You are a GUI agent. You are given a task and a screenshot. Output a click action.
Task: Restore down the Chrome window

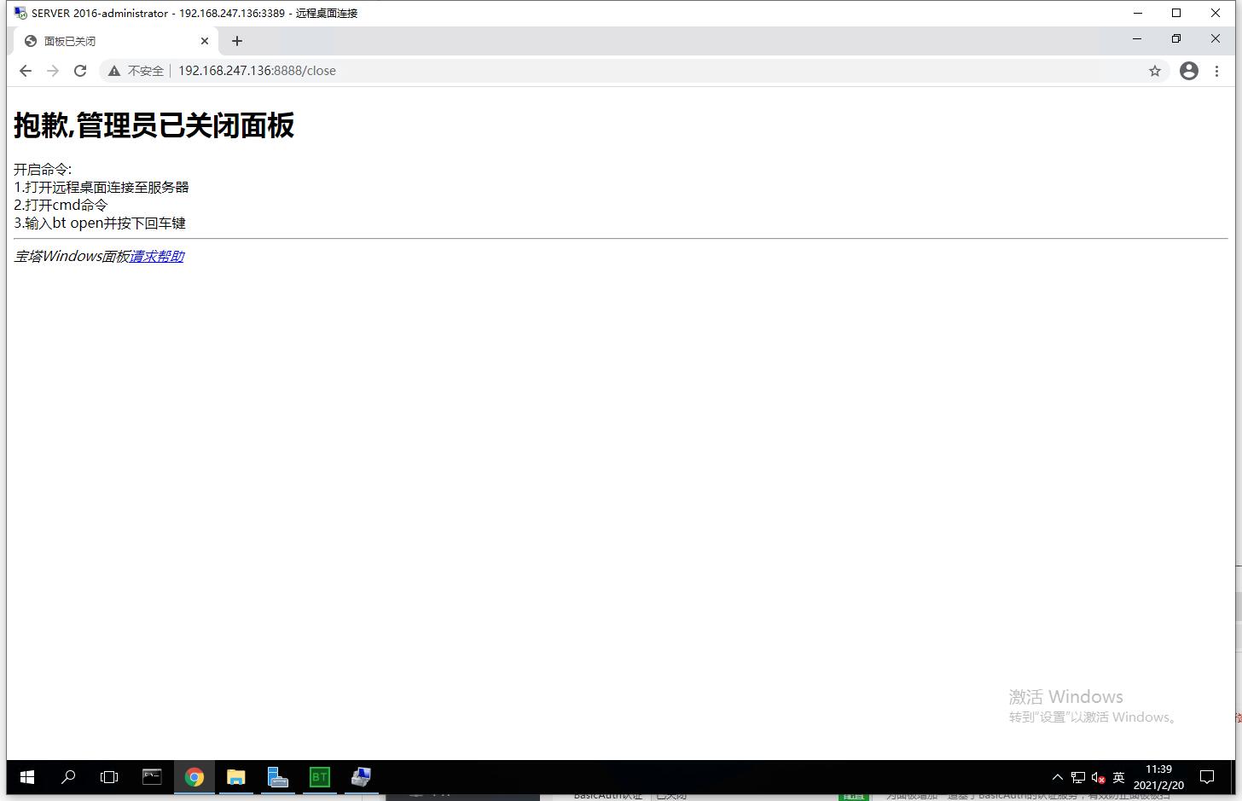click(1176, 38)
